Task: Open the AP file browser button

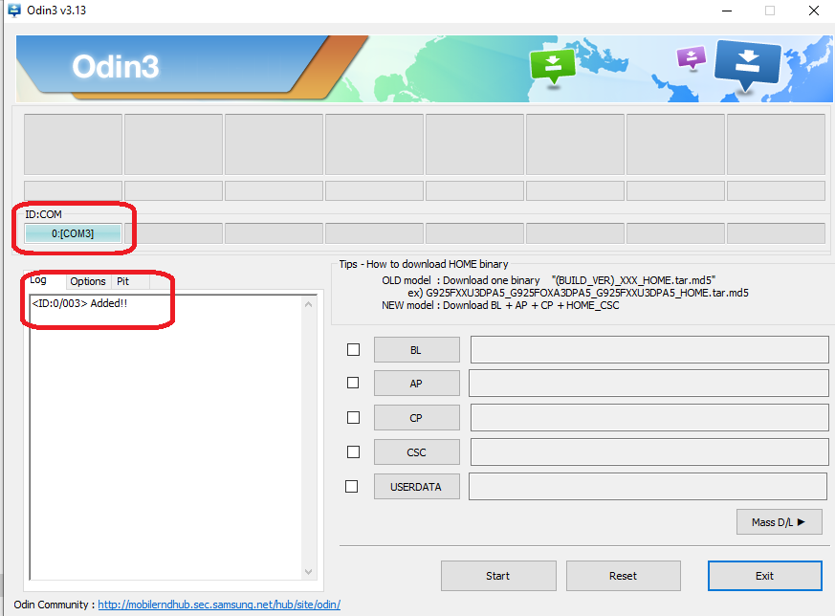Action: pos(416,384)
